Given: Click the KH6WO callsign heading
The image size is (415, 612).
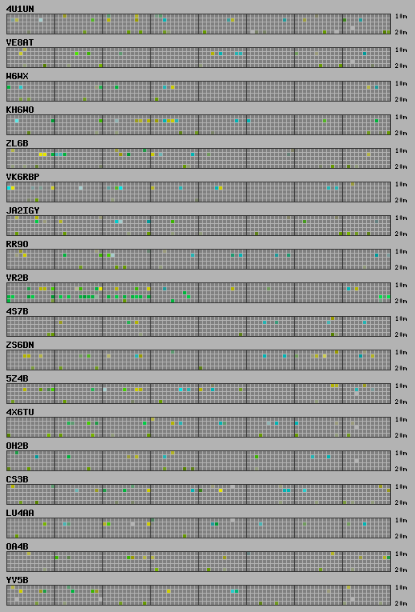Looking at the screenshot, I should pyautogui.click(x=20, y=110).
